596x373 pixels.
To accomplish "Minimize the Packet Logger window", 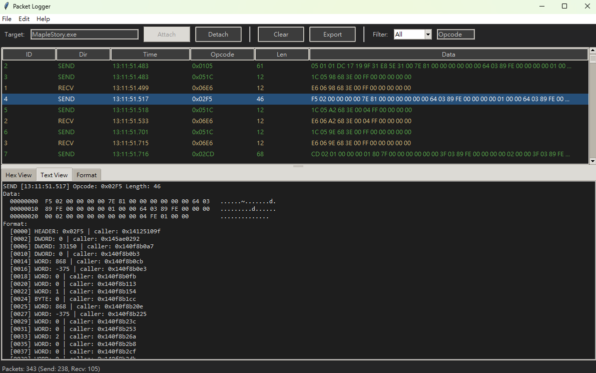I will click(542, 6).
